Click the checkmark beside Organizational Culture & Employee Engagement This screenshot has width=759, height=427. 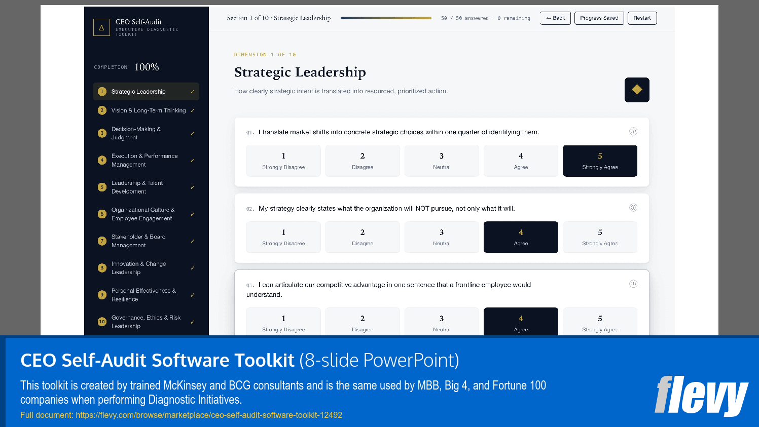(193, 214)
